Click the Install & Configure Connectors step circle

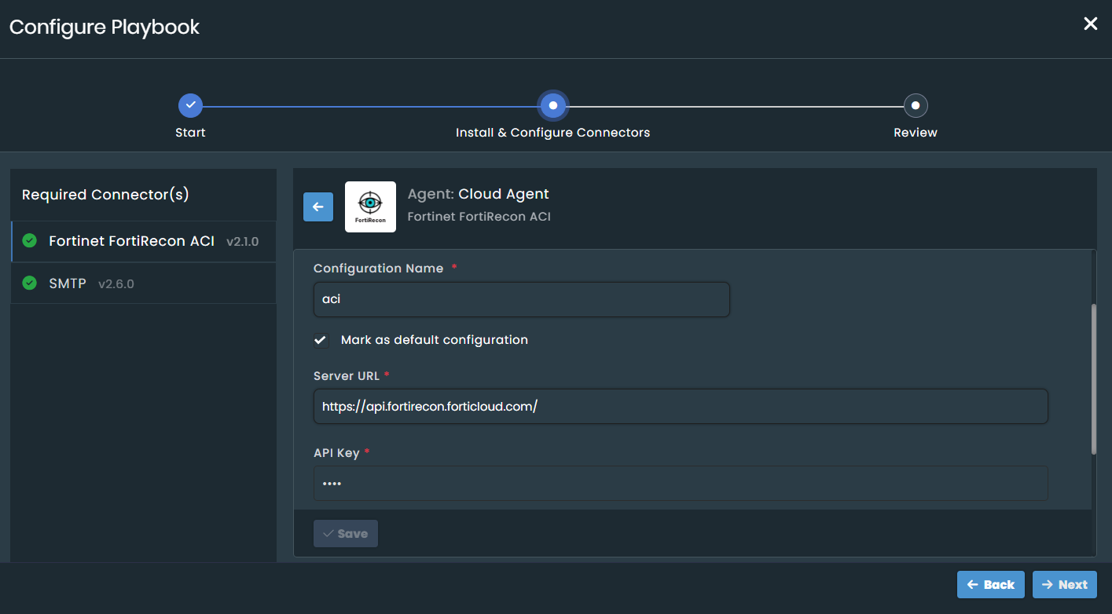pos(552,105)
